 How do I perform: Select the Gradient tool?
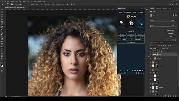coord(2,39)
